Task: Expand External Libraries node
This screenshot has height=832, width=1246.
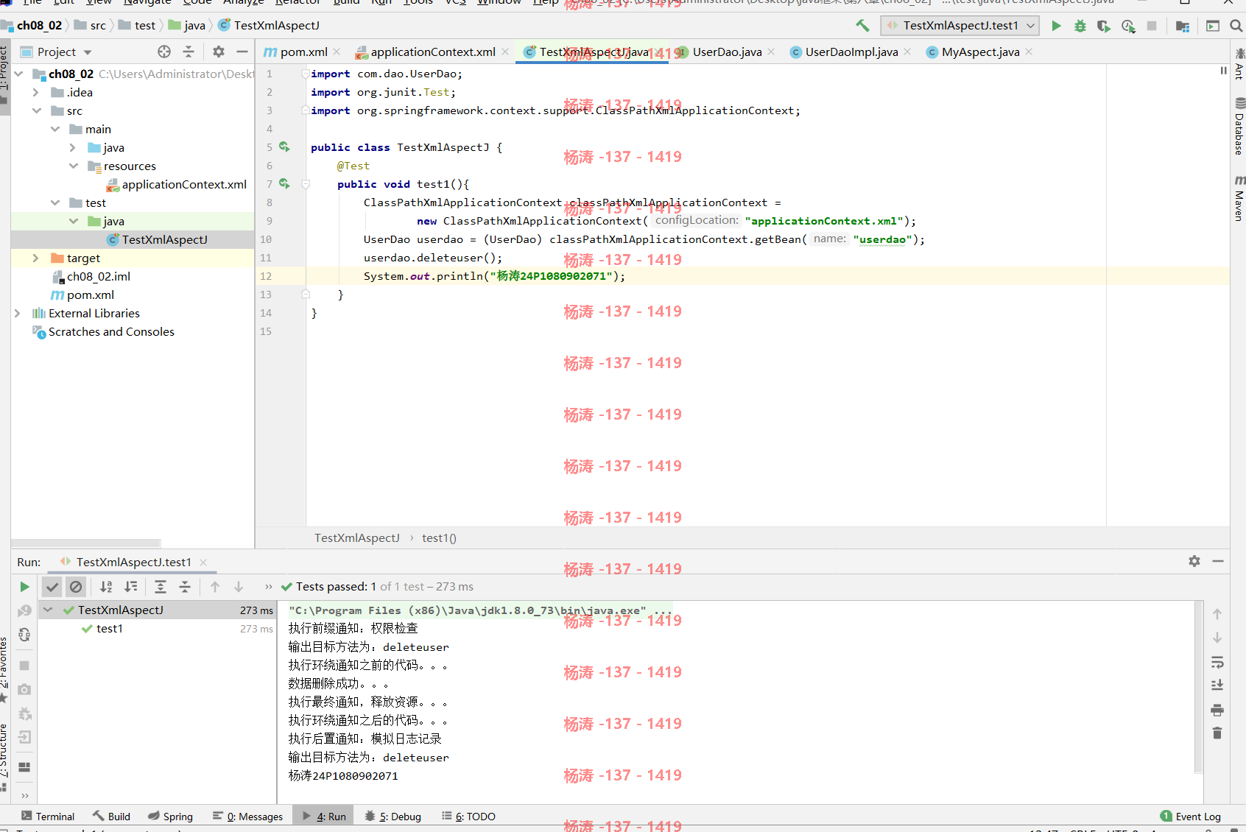Action: click(x=18, y=313)
